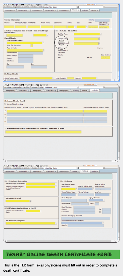Image resolution: width=123 pixels, height=276 pixels.
Task: Open Demographic 1 tab above Cause of Death form
Action: [10, 91]
